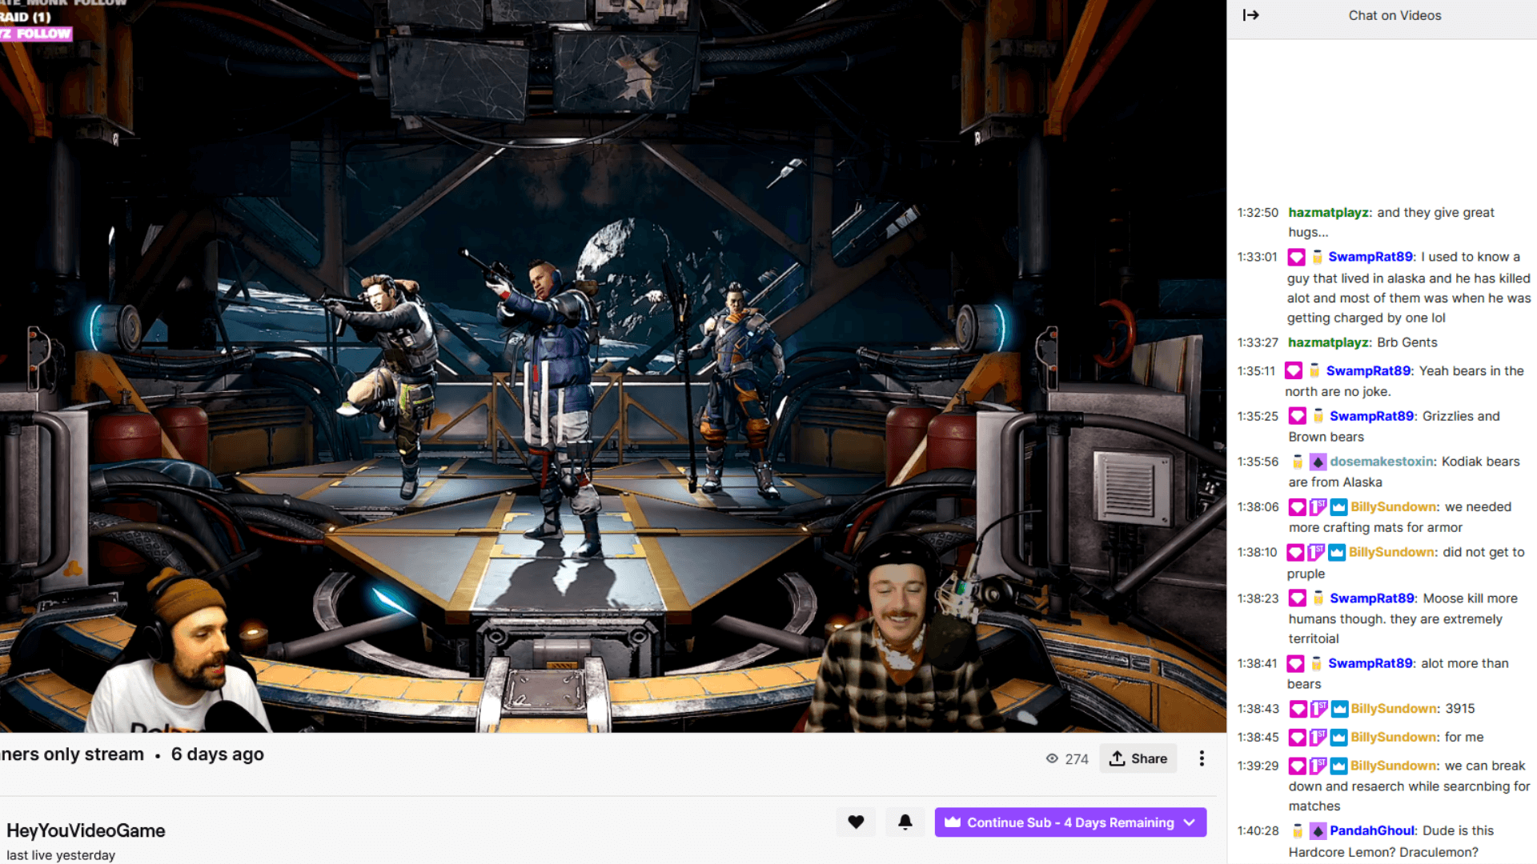Viewport: 1537px width, 864px height.
Task: Expand the Continue Sub dropdown chevron
Action: [x=1190, y=822]
